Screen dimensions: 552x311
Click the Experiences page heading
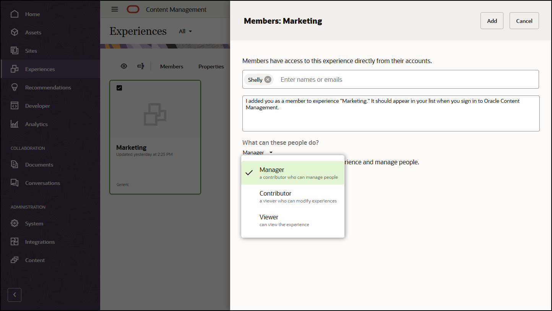coord(138,31)
